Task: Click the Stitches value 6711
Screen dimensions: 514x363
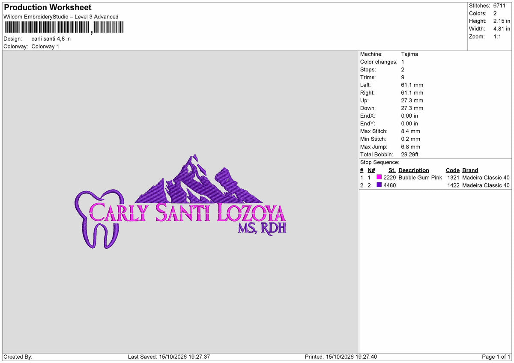Action: click(x=500, y=6)
